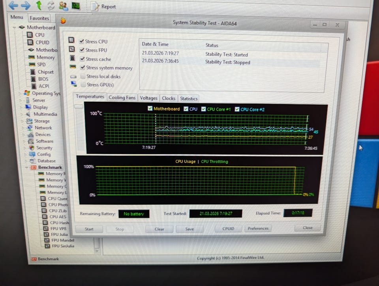Select the ACPI tree icon
Screen dimensions: 379x286
pyautogui.click(x=34, y=86)
